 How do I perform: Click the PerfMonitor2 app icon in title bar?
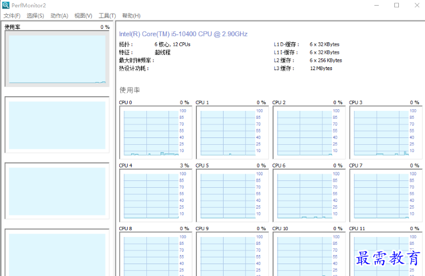(6, 5)
